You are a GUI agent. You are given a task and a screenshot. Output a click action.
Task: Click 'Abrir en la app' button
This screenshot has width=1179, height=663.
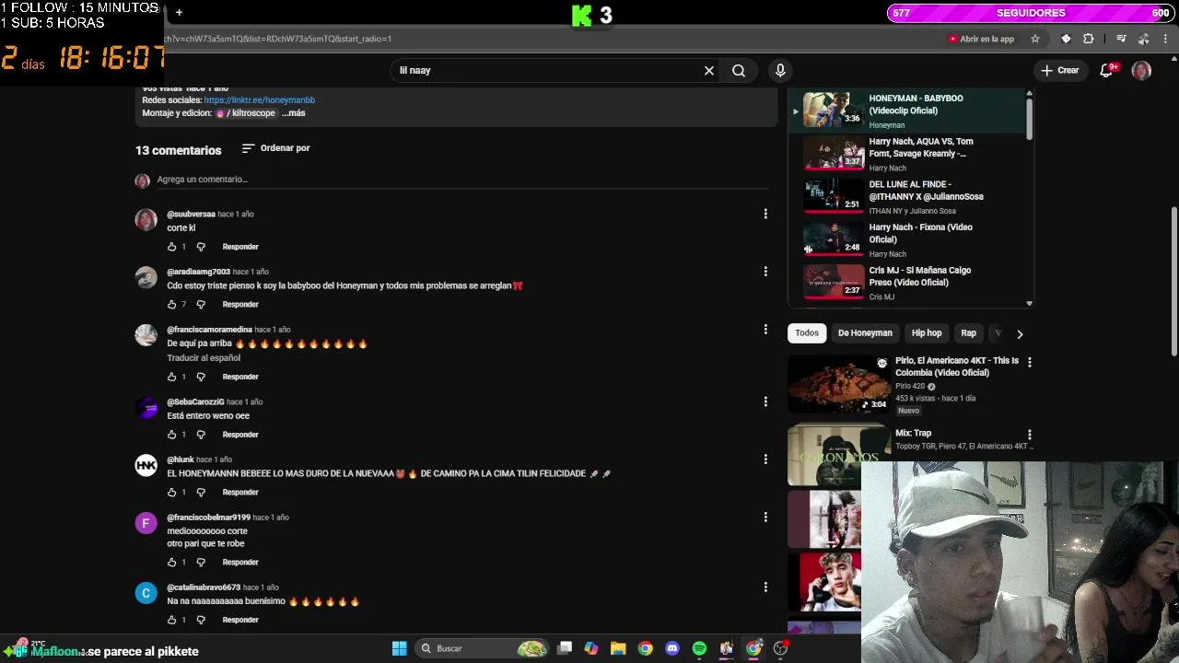coord(981,39)
